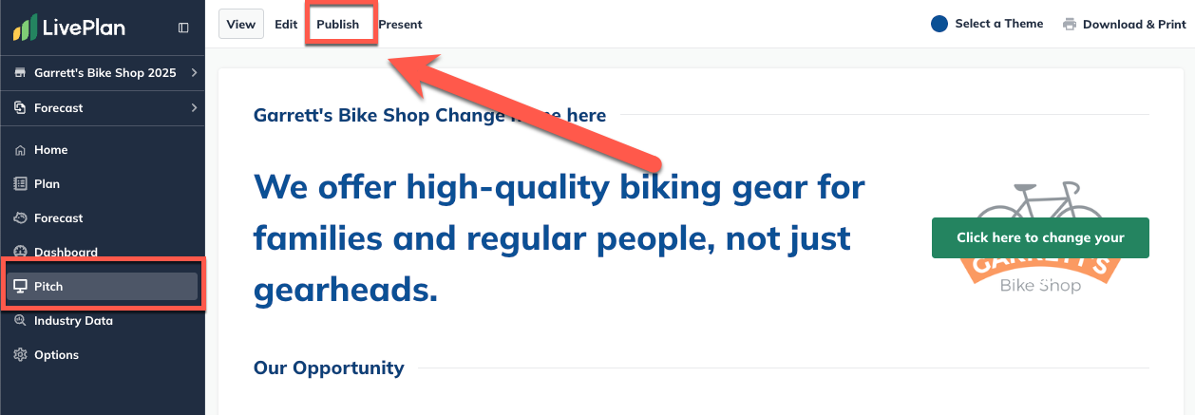Click the Industry Data search icon

coord(20,321)
